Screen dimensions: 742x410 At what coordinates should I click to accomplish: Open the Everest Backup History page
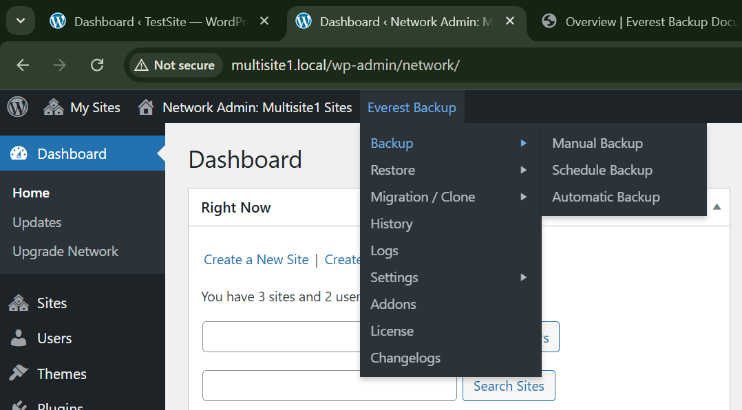click(391, 224)
